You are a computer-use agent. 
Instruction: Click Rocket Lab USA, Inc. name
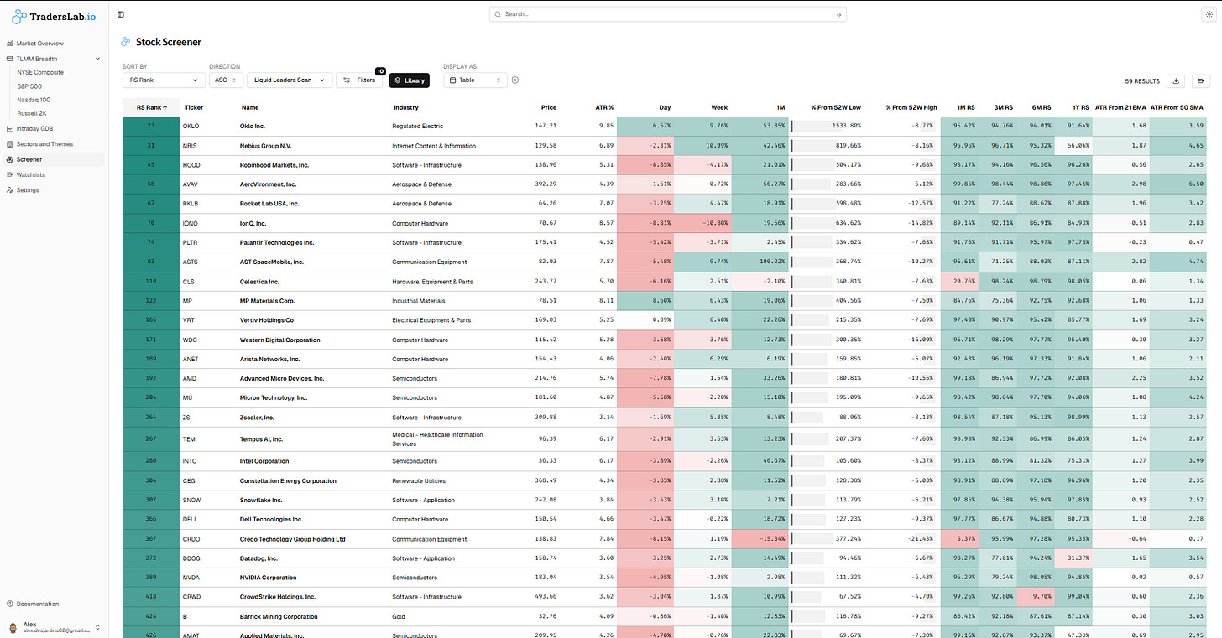(x=269, y=204)
